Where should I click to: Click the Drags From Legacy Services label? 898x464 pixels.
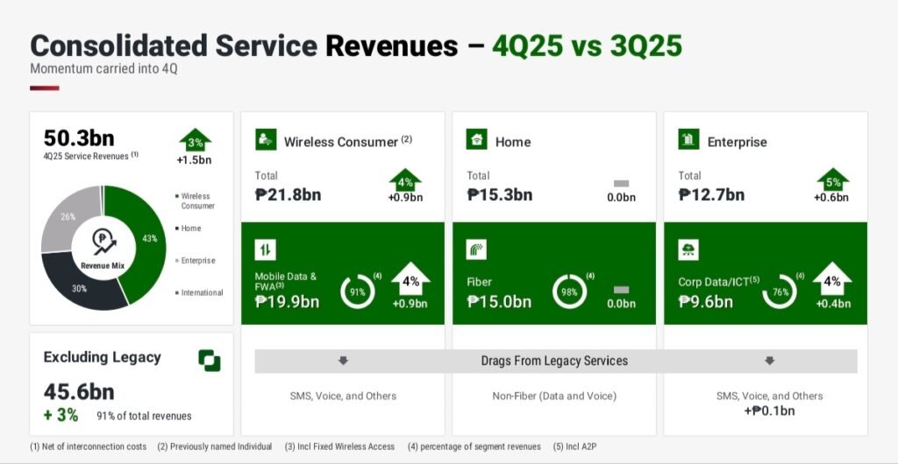pyautogui.click(x=554, y=361)
